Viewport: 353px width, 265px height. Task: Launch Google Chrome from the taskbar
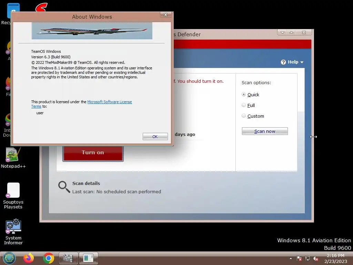tap(48, 258)
